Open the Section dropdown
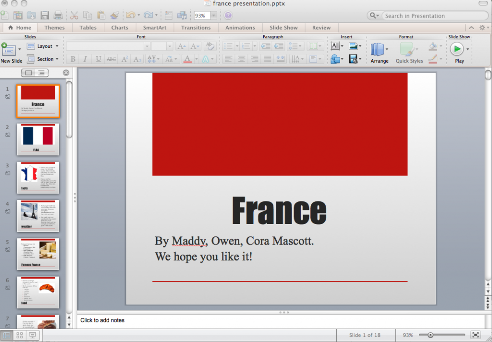Viewport: 492px width, 342px height. 43,59
